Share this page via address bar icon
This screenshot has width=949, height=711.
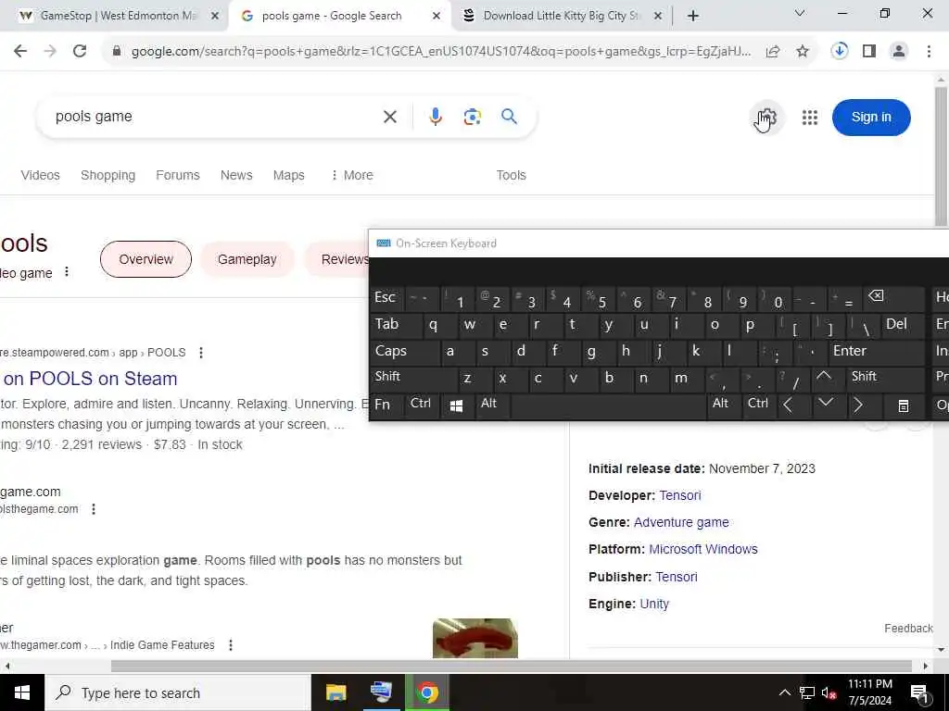tap(772, 52)
